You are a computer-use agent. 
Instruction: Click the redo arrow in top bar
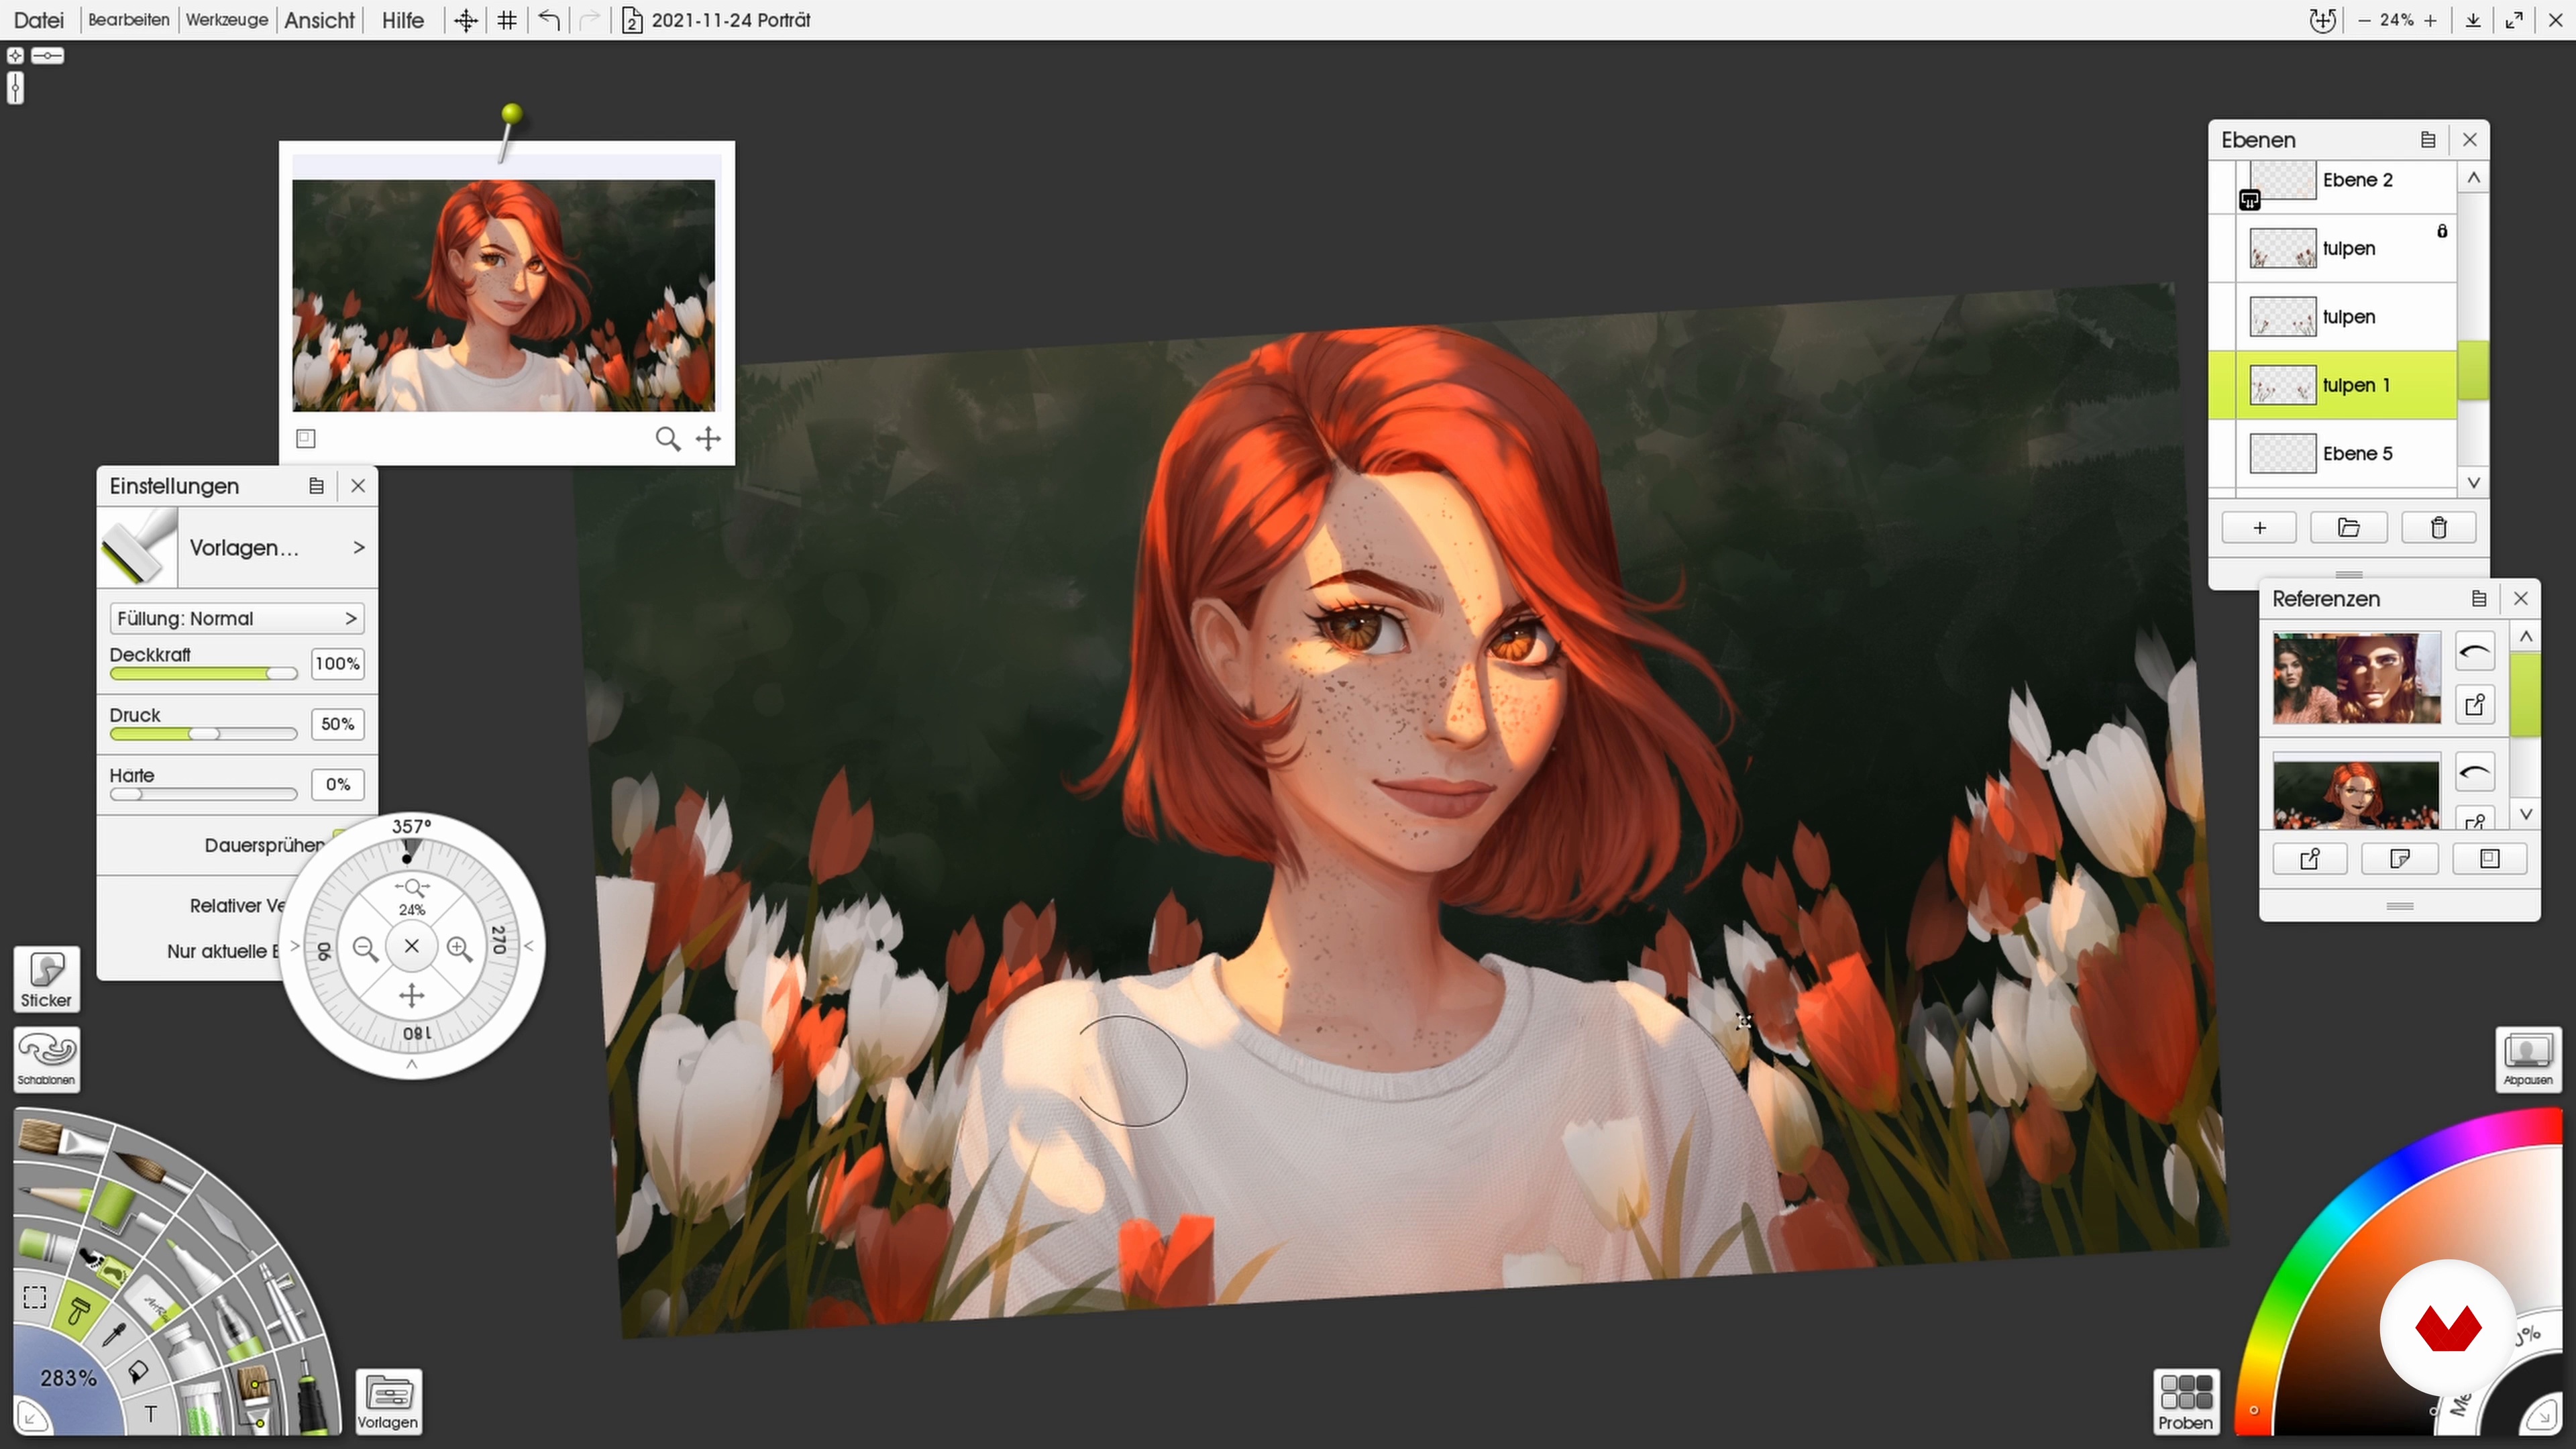[x=589, y=20]
